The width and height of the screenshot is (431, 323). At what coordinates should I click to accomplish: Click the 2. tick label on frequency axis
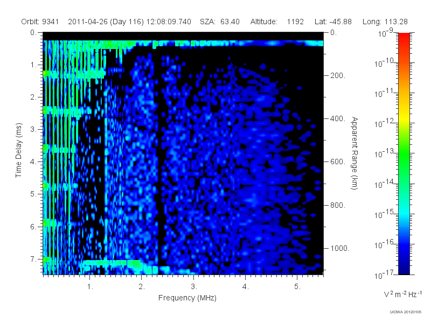click(x=142, y=286)
